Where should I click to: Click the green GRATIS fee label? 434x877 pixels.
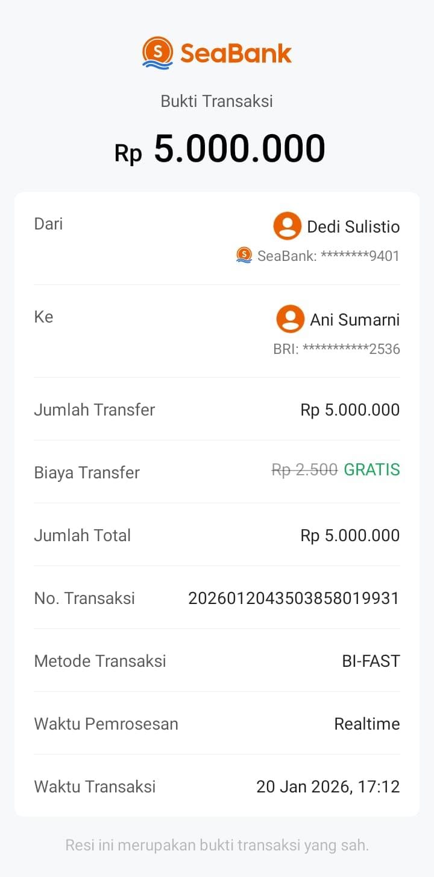(x=372, y=470)
